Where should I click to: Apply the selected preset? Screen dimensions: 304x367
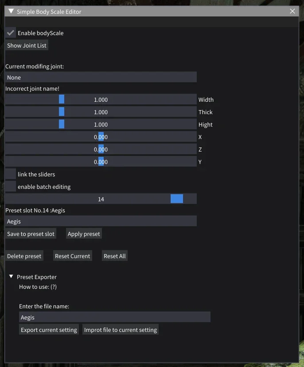pos(84,234)
